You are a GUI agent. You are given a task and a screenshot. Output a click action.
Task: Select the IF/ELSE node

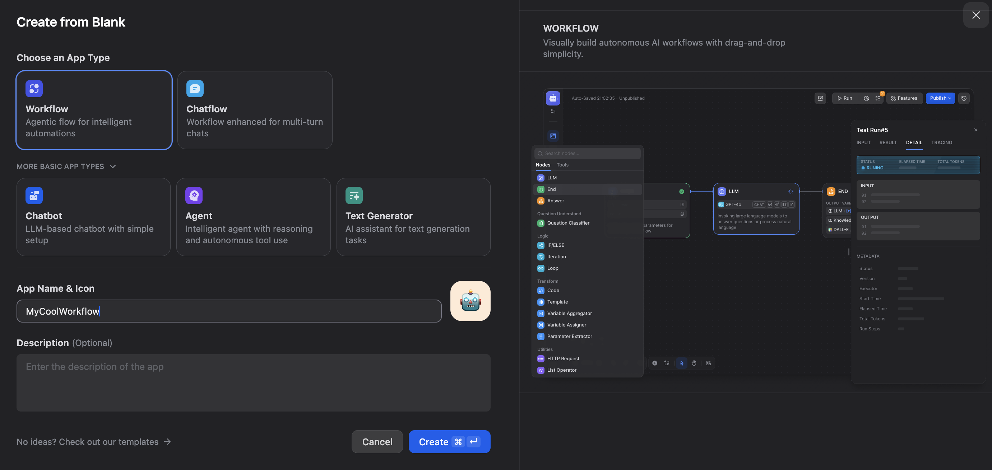(588, 245)
